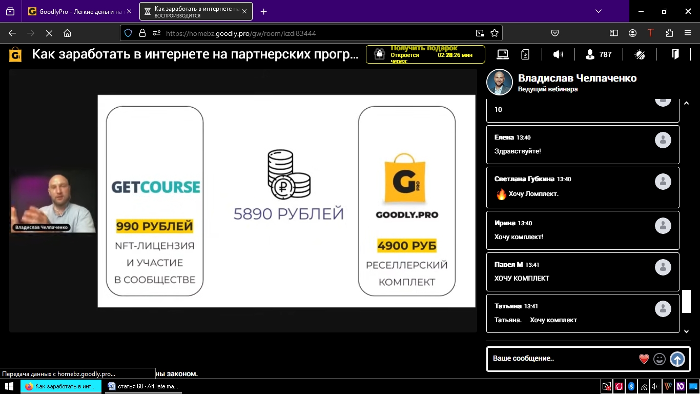Open Firefox sidebar panel
Viewport: 700px width, 394px height.
[614, 33]
